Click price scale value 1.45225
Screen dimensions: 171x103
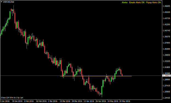pos(166,12)
